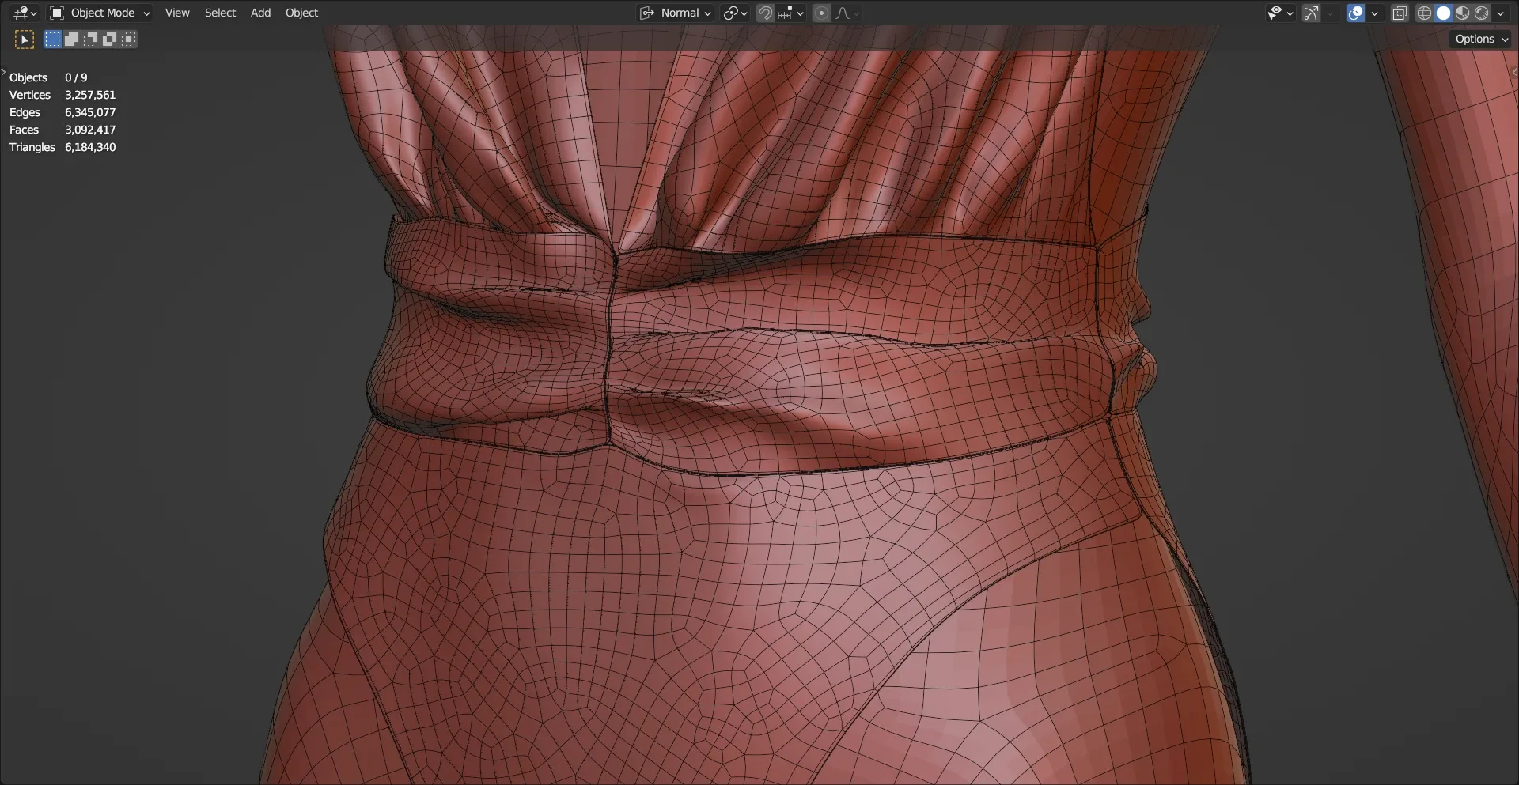Open the overlays options dropdown
Screen dimensions: 1519x785
(1374, 13)
